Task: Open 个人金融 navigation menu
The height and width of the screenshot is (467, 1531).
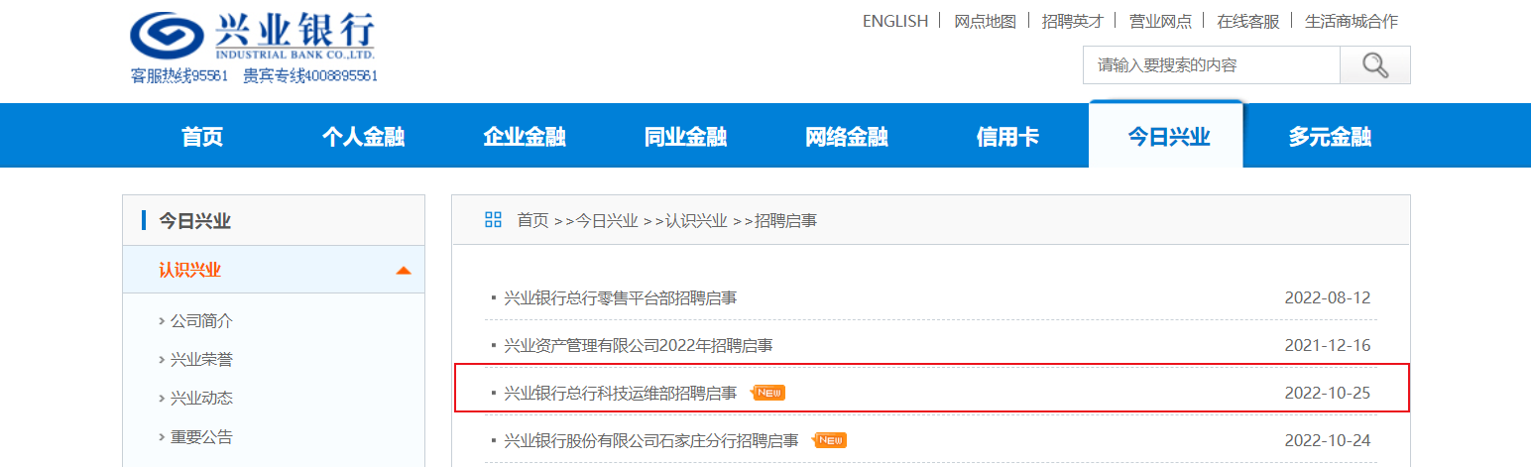Action: pos(364,137)
